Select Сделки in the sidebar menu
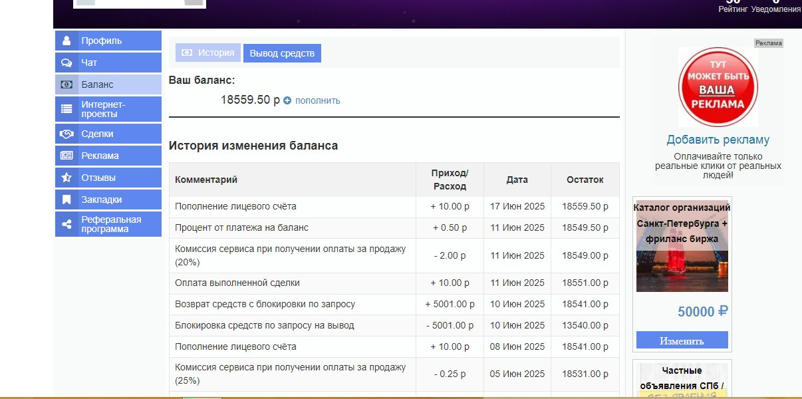The height and width of the screenshot is (399, 802). click(x=97, y=134)
